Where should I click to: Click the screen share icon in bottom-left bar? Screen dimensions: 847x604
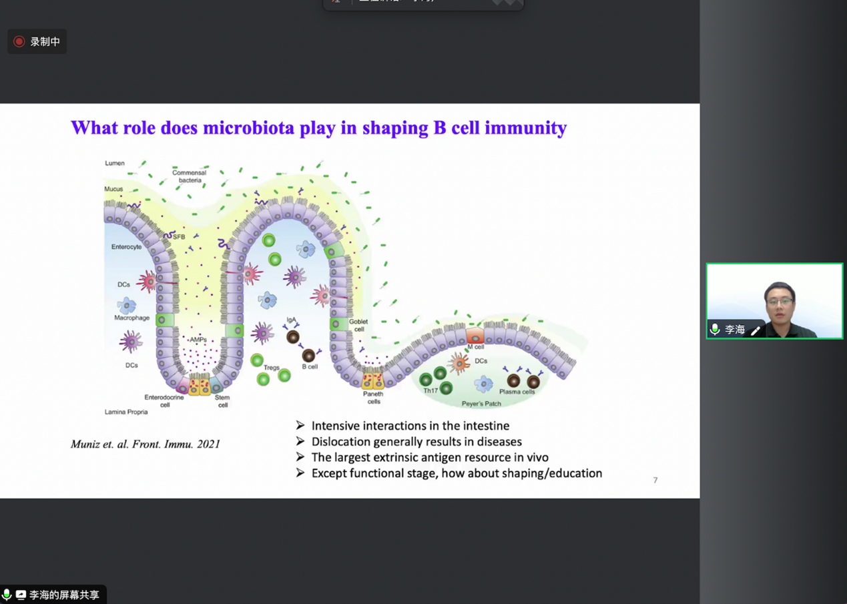[x=21, y=595]
